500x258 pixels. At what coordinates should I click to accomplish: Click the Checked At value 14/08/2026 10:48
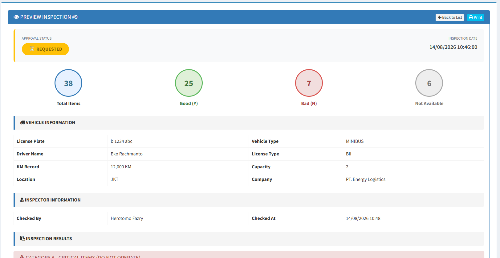[x=363, y=218]
